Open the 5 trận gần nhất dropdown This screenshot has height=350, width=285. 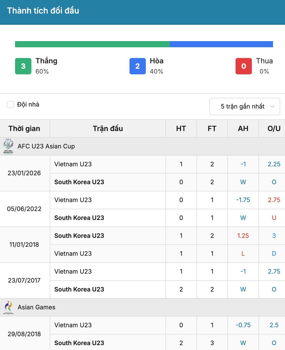click(x=245, y=107)
